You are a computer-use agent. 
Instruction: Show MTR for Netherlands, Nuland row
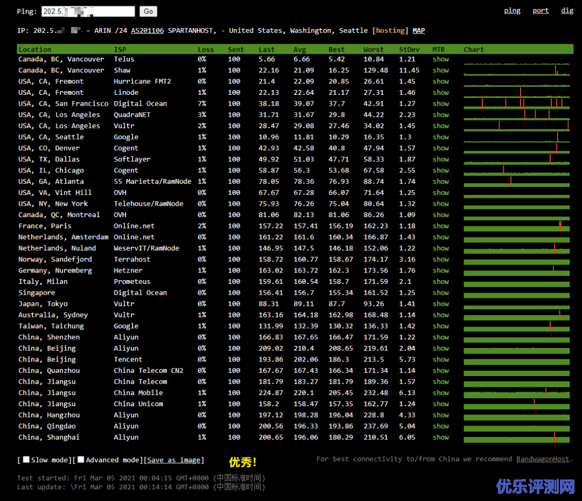441,248
